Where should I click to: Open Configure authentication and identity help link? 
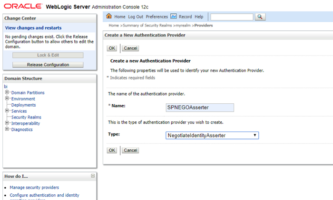coord(44,195)
